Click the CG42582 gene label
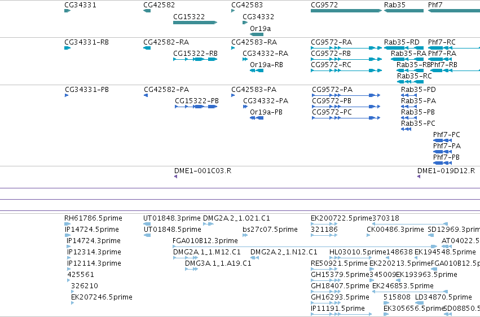 (159, 5)
